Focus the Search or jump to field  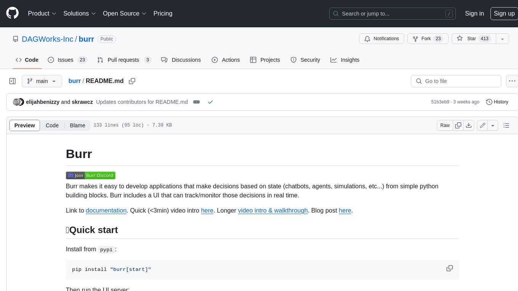(x=393, y=14)
